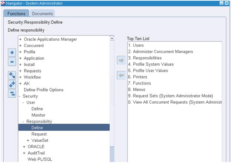Viewport: 233px width, 163px height.
Task: Select Request under Responsibility
Action: point(39,134)
